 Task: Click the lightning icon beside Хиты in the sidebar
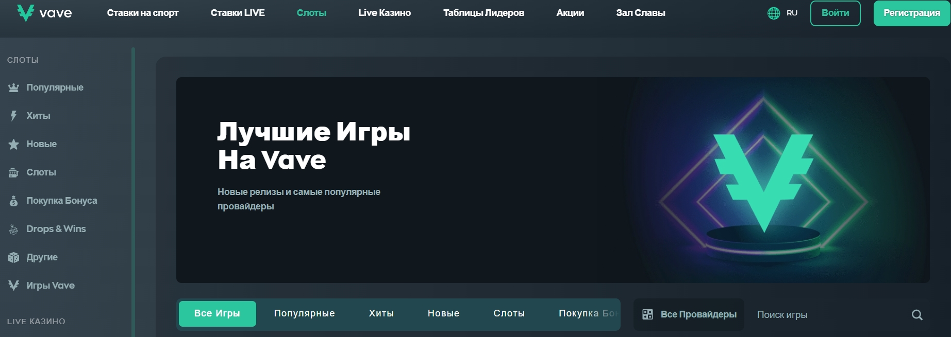(x=14, y=116)
